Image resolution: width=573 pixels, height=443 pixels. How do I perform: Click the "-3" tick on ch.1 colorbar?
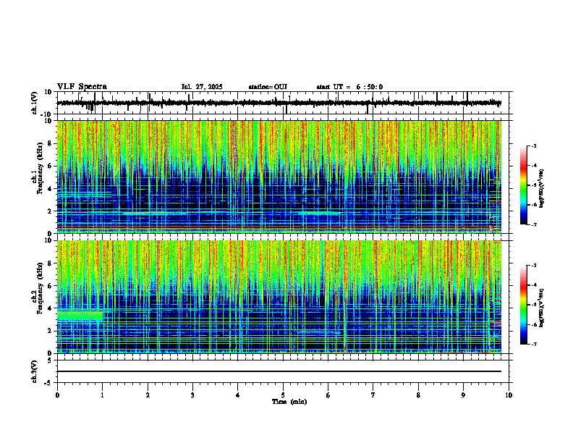533,146
